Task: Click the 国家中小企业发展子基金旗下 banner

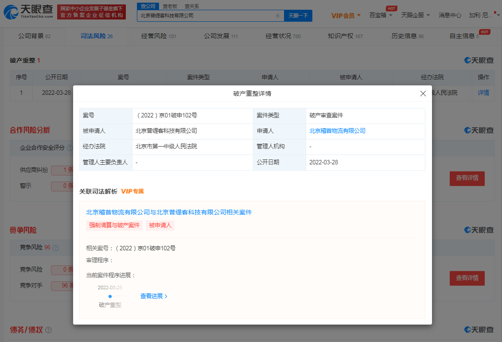Action: (91, 12)
